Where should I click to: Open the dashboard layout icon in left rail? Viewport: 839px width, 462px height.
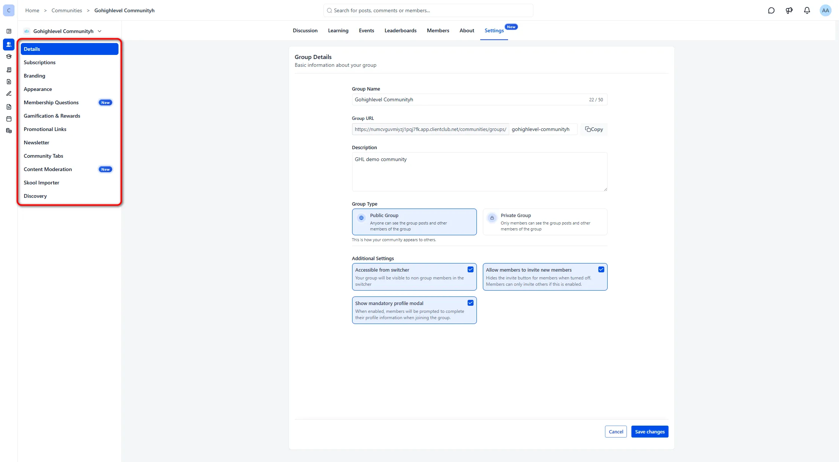click(9, 31)
